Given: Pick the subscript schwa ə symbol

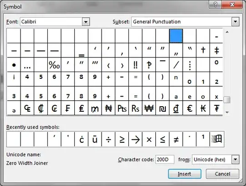Looking at the screenshot, I should (14, 108).
